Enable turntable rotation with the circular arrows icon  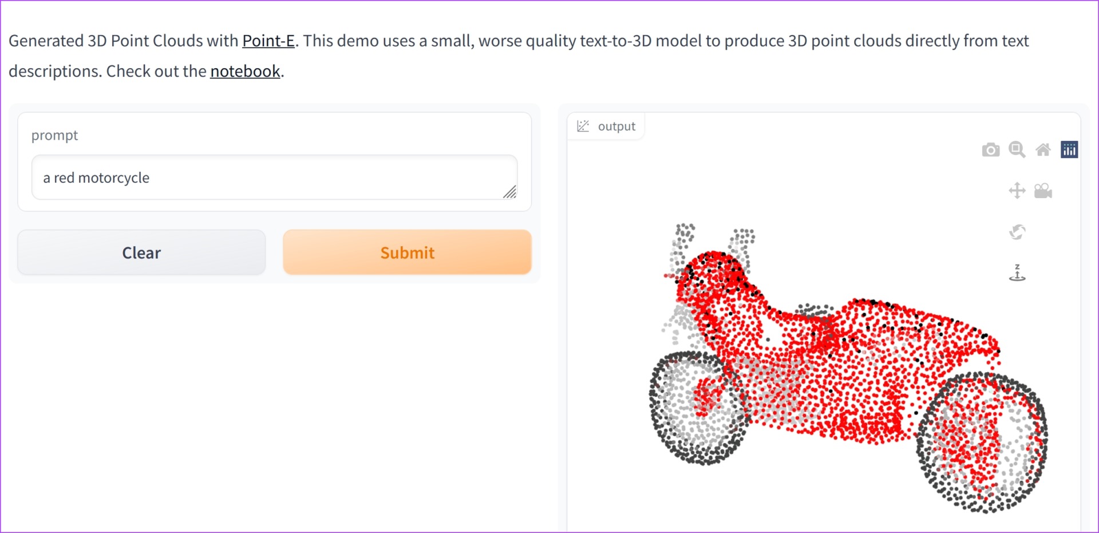pos(1017,232)
